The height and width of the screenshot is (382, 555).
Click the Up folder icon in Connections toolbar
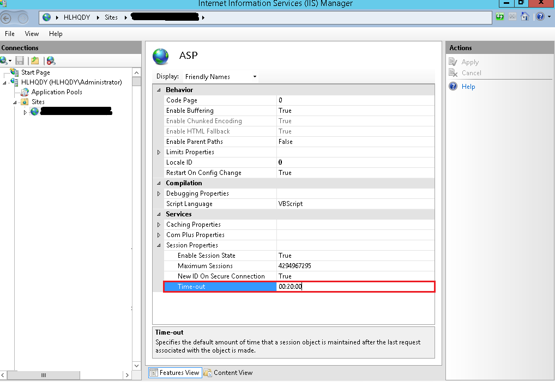[x=35, y=61]
